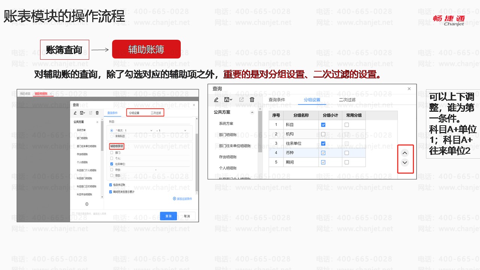Toggle 分组小计 checkbox for the 科目 row

[323, 125]
